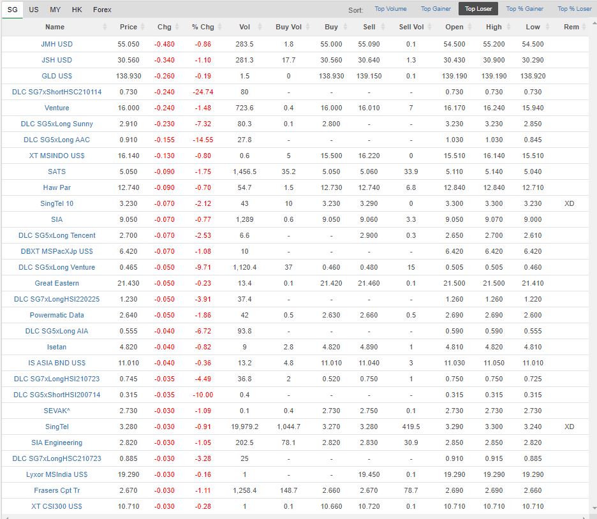Open the SEVAK^ stock link

coord(57,412)
